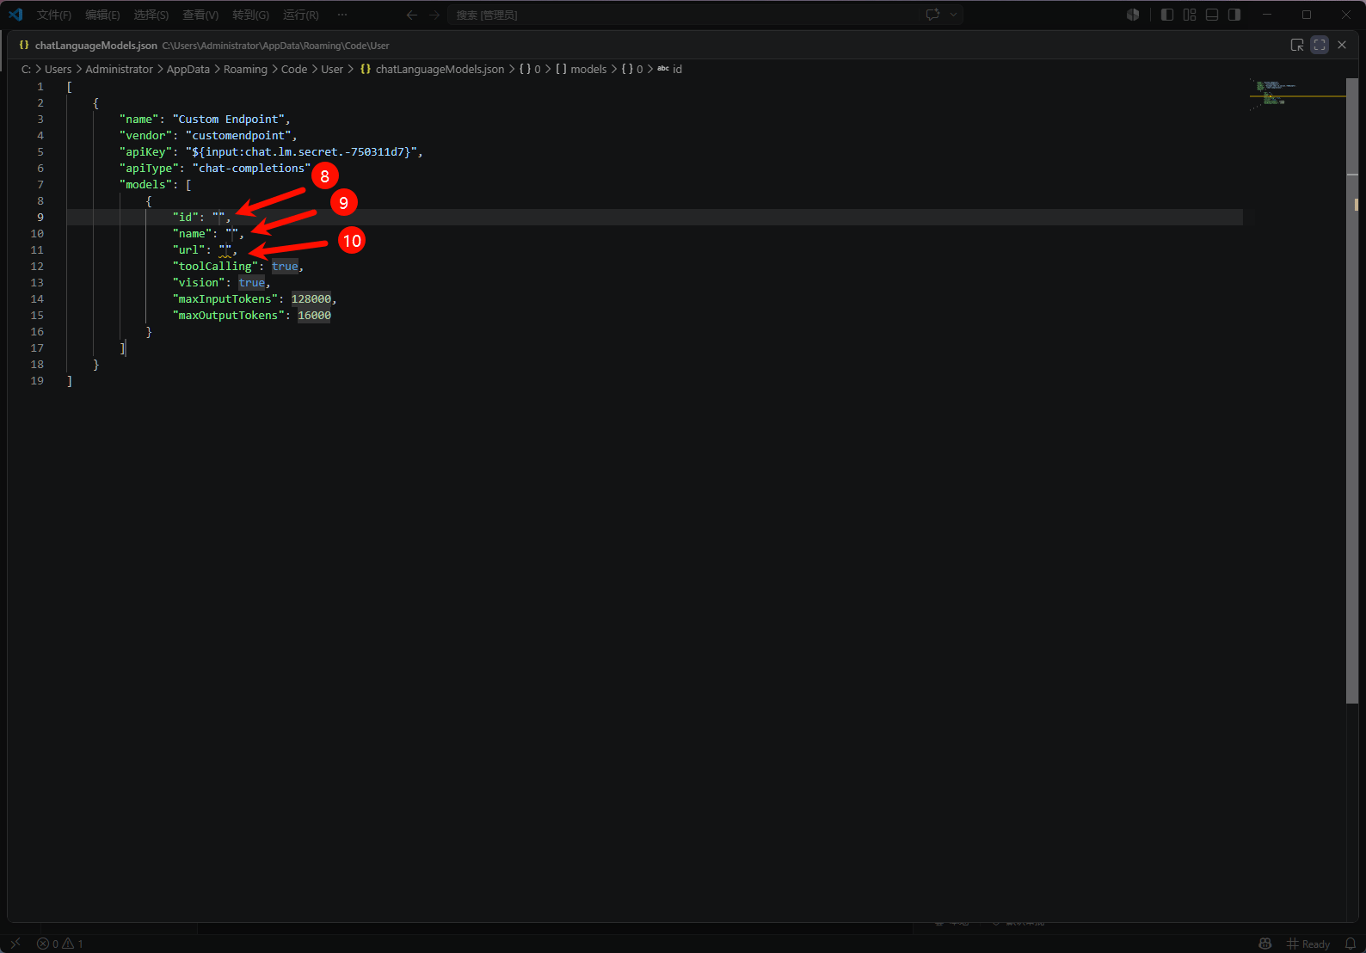1366x953 pixels.
Task: Click the Ready status bar item
Action: (x=1308, y=944)
